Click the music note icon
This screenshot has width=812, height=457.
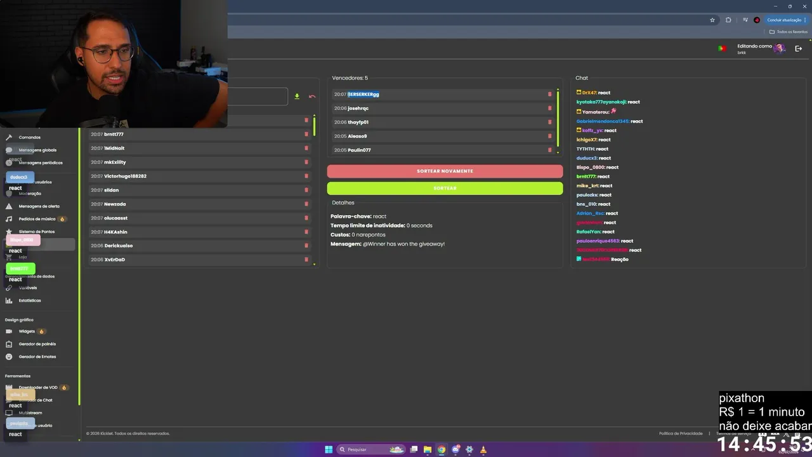tap(9, 219)
